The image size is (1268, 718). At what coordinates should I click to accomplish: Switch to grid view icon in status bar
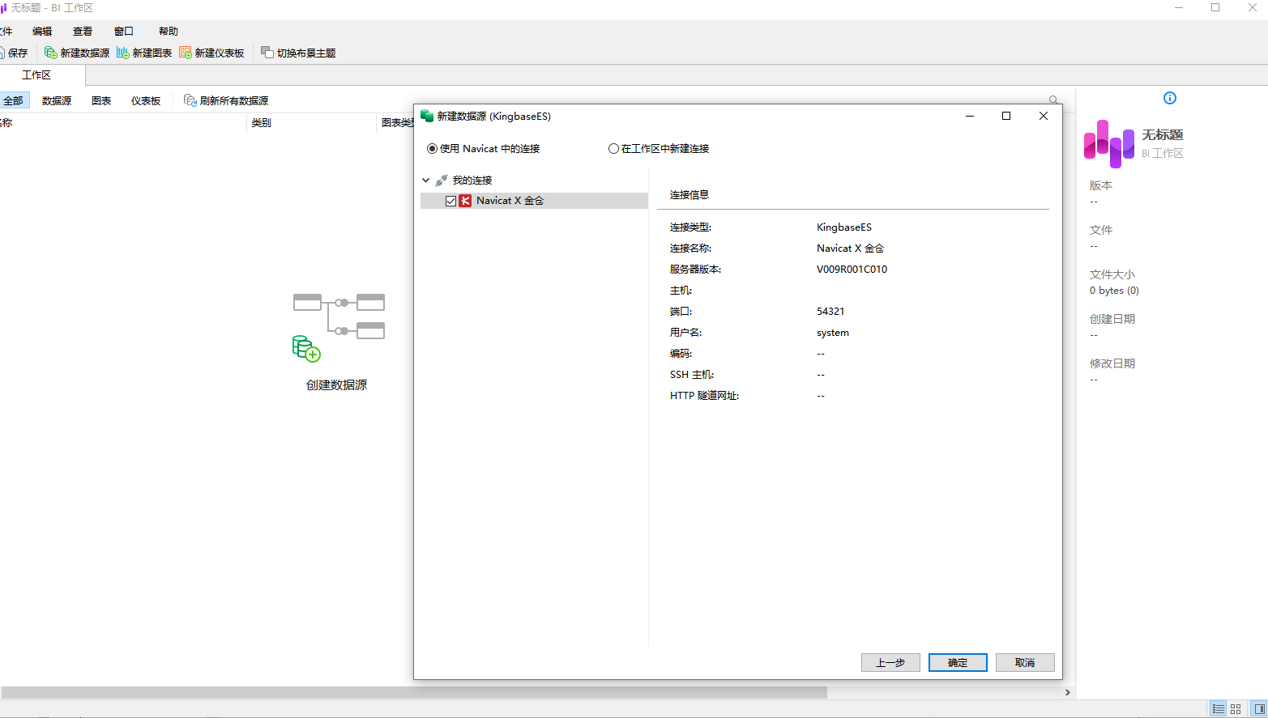tap(1236, 708)
